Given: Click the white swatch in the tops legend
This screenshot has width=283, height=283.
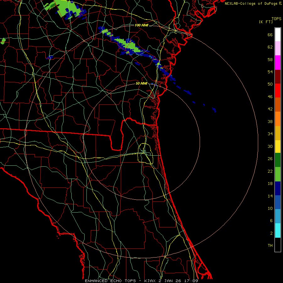Looking at the screenshot, I should [278, 35].
